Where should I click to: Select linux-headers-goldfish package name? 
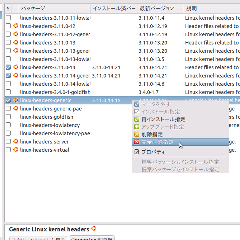pos(47,117)
